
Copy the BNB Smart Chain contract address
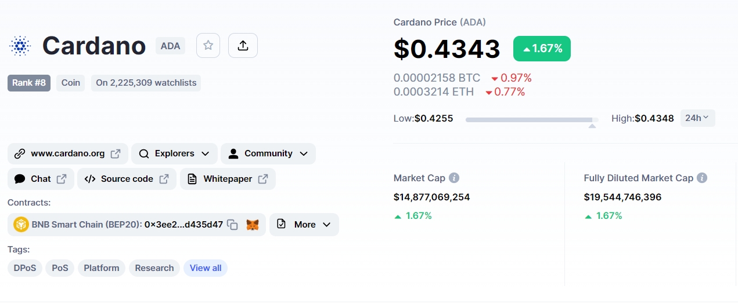pos(232,225)
